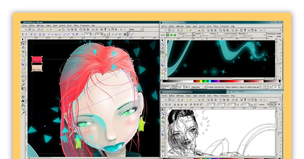
Task: Select the Eraser tool in left window
Action: 23,92
